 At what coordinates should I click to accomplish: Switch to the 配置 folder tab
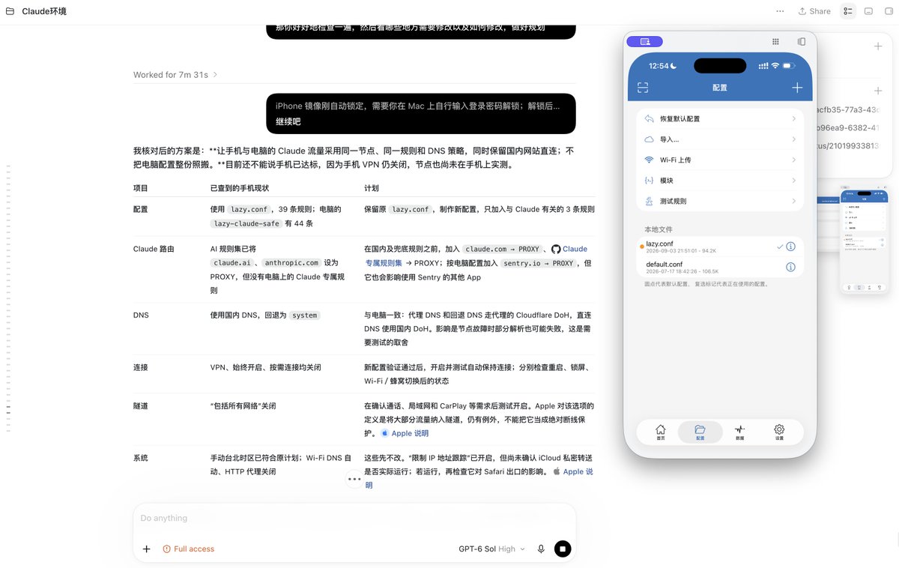click(700, 432)
